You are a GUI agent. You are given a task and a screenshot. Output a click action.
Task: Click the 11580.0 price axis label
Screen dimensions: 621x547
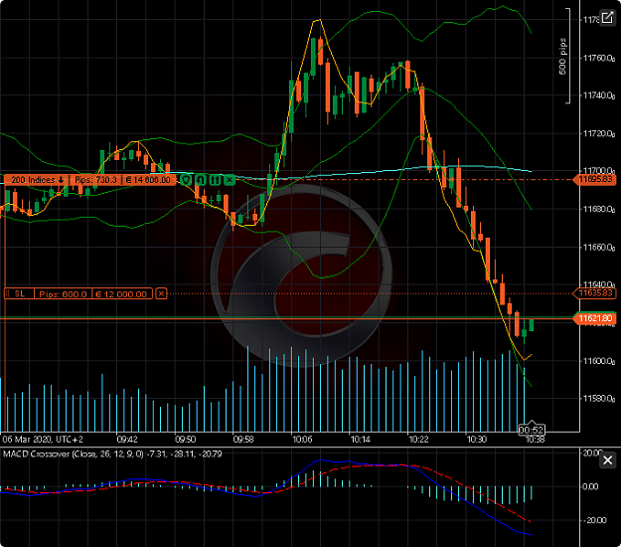click(599, 398)
